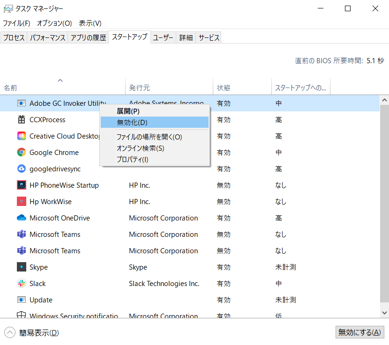Click the googledrivesync cloud icon

pyautogui.click(x=22, y=169)
